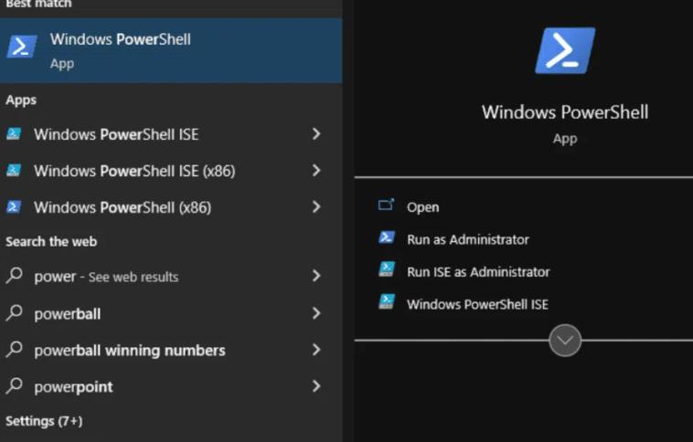Click the 'Search the web' section heading
Image resolution: width=693 pixels, height=442 pixels.
pyautogui.click(x=51, y=241)
